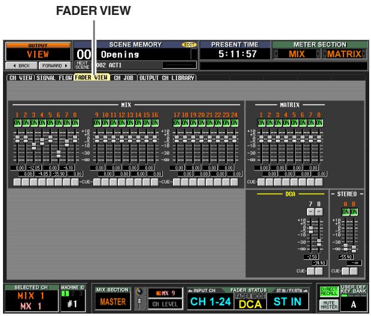
Task: Open the MIX SECTION MASTER selector
Action: pyautogui.click(x=113, y=302)
